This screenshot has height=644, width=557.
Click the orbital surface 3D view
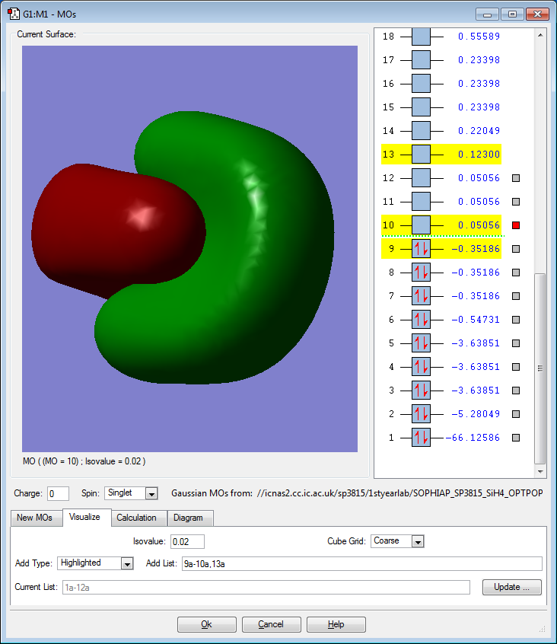[189, 249]
